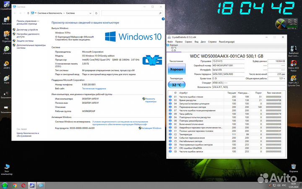The image size is (302, 189).
Task: Open the license agreement terms link
Action: [x=120, y=123]
